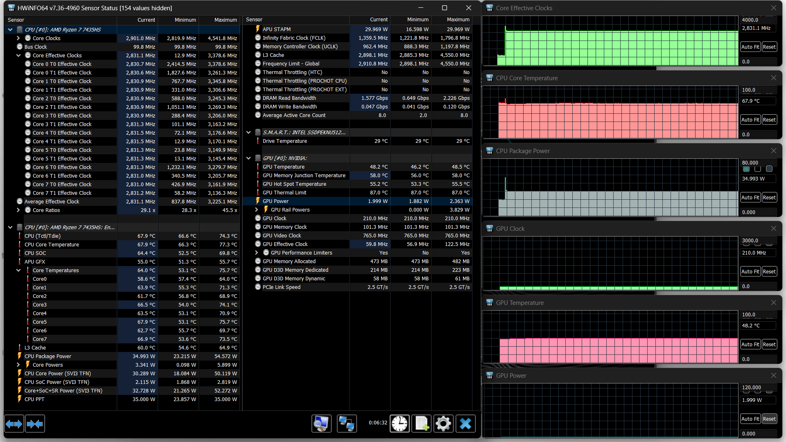Screen dimensions: 786x442
Task: Start logging with the document plus icon
Action: point(422,423)
